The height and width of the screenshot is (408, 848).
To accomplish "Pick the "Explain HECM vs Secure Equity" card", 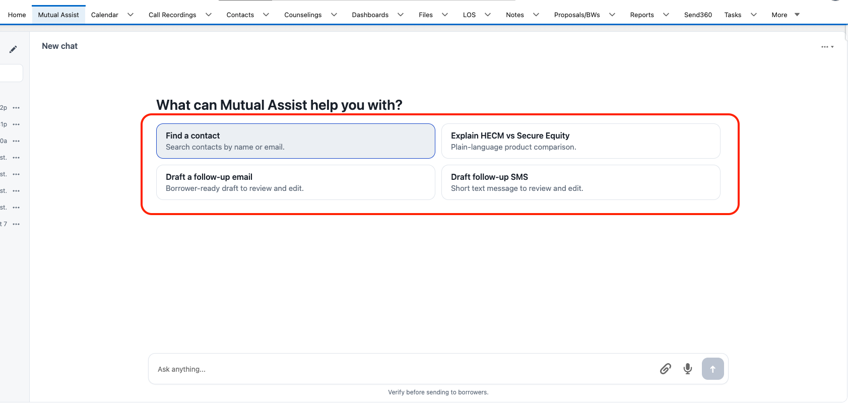I will 581,141.
